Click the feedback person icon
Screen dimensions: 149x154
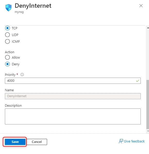coord(121,141)
